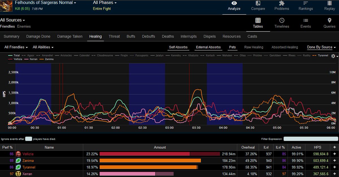Open All Phases dropdown
The image size is (339, 177).
(x=105, y=3)
